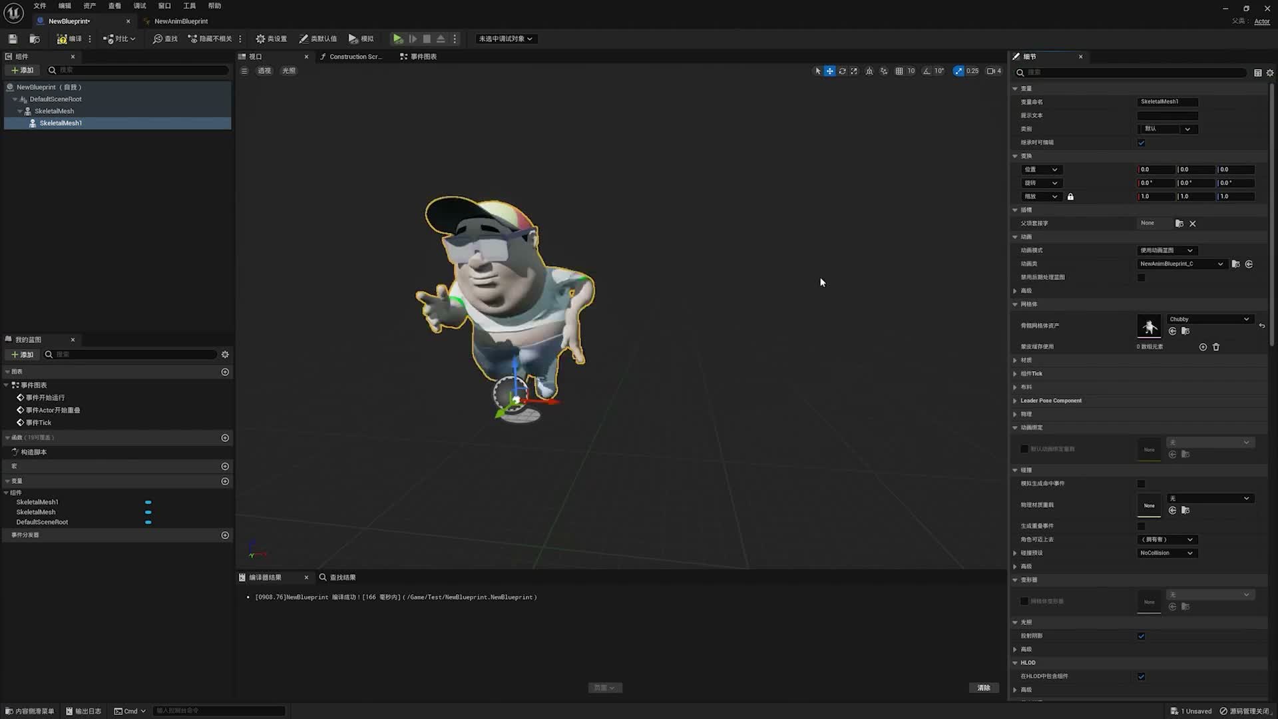The image size is (1278, 719).
Task: Toggle rotation angle snapping icon
Action: [927, 71]
